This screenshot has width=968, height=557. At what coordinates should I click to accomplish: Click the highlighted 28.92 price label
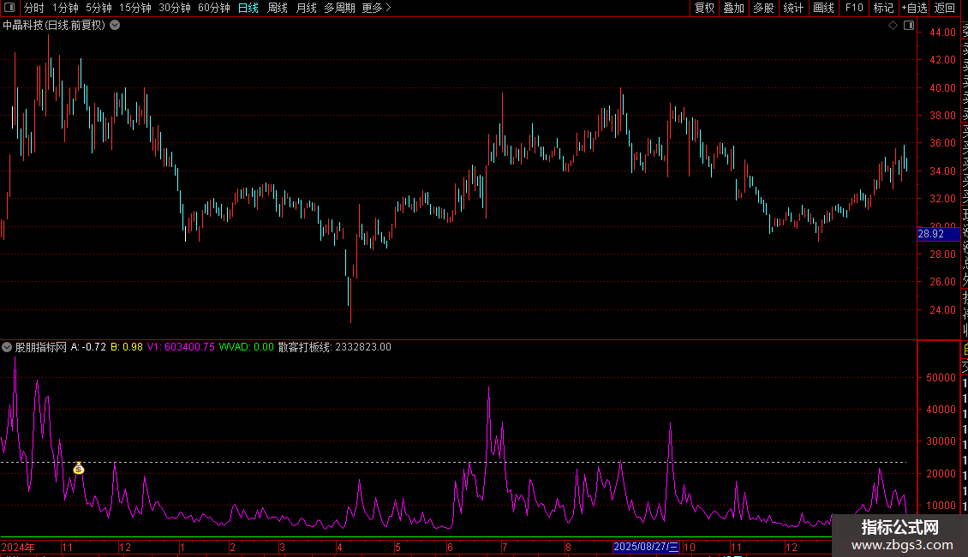click(938, 234)
